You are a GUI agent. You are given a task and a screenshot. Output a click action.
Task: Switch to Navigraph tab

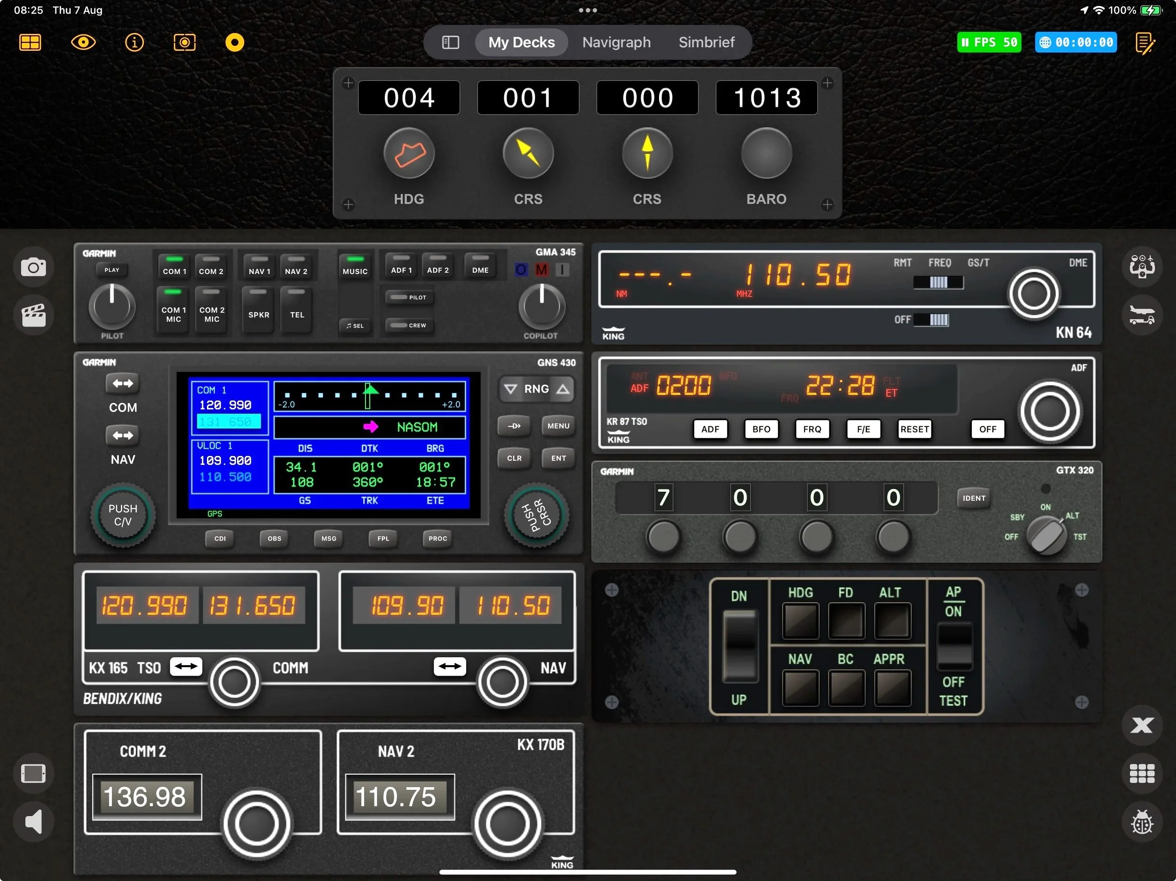(x=616, y=42)
